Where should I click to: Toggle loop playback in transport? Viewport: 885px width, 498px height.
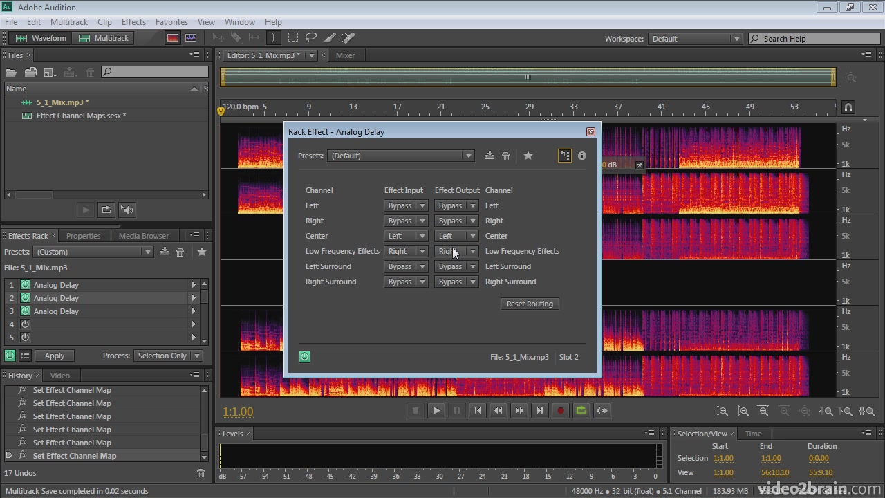581,410
